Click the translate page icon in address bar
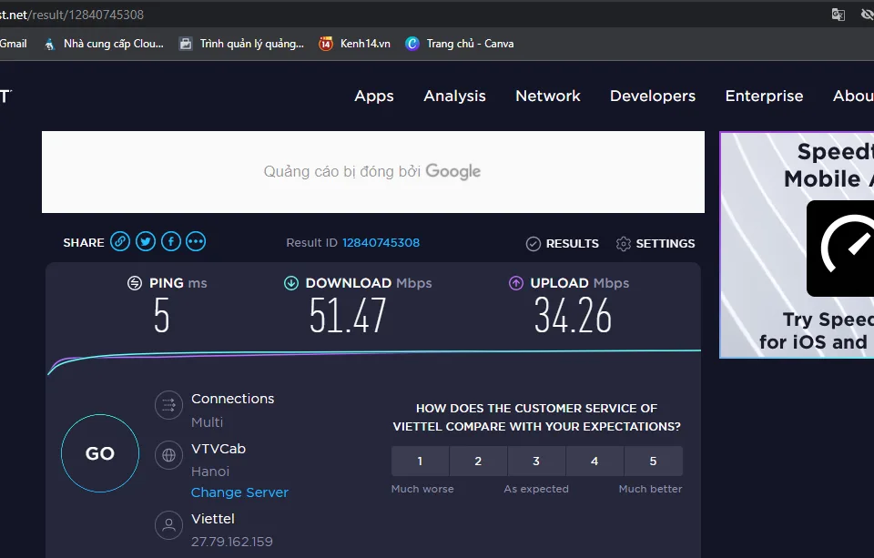 838,15
